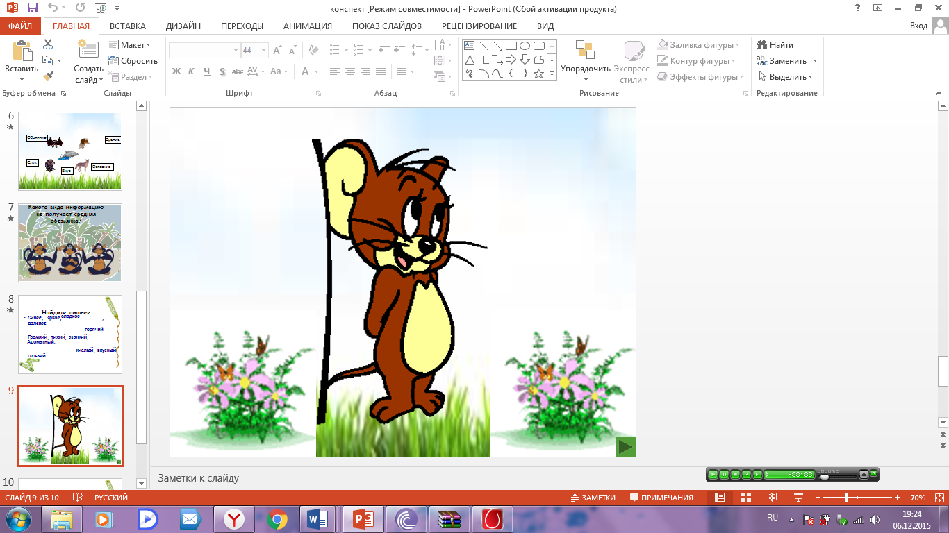Switch to the РЕЦЕНЗИРОВАНИЕ tab
This screenshot has width=949, height=533.
pos(479,26)
